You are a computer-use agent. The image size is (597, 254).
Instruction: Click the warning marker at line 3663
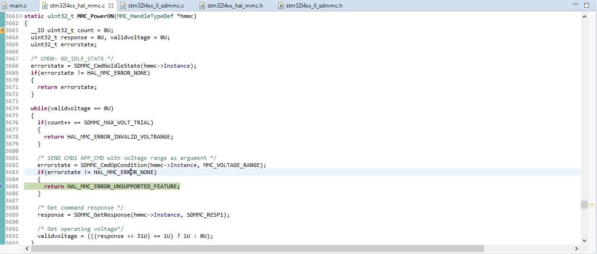pyautogui.click(x=2, y=30)
